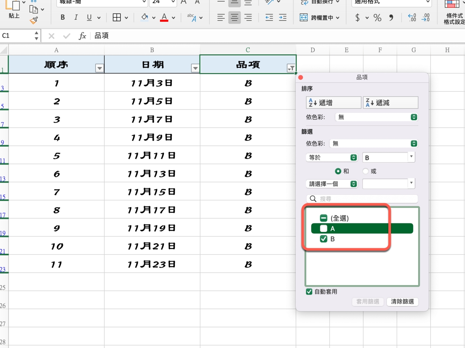Click the fill color paint bucket
Image resolution: width=465 pixels, height=348 pixels.
[x=145, y=17]
